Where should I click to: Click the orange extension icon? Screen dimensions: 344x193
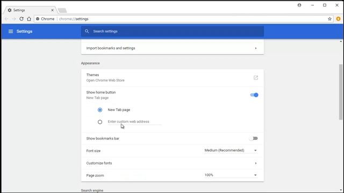click(338, 19)
